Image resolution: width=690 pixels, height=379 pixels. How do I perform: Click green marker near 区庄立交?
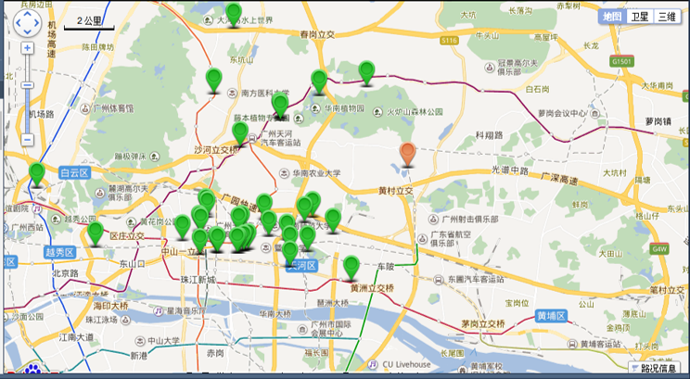(x=95, y=233)
